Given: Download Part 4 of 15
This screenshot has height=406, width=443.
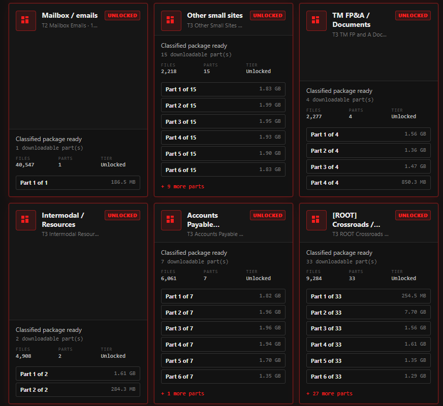Looking at the screenshot, I should click(223, 138).
